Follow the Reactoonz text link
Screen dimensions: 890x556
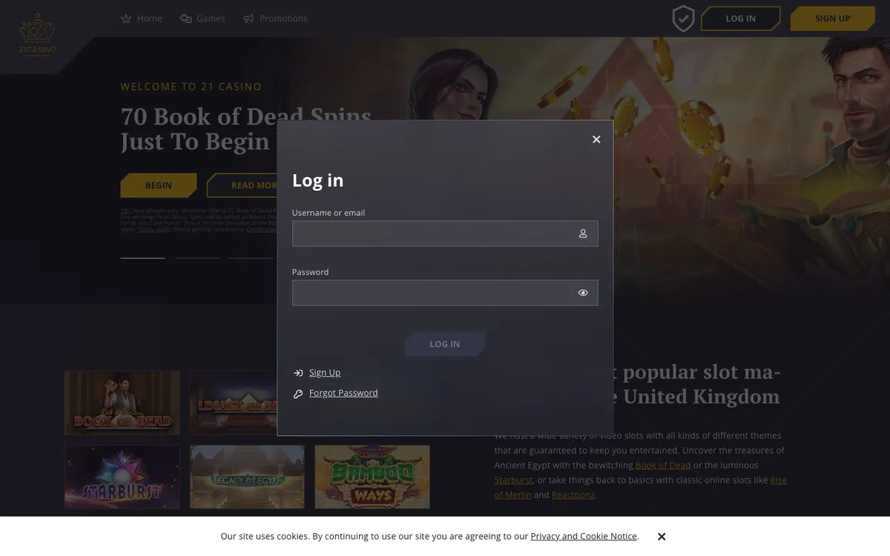coord(573,495)
